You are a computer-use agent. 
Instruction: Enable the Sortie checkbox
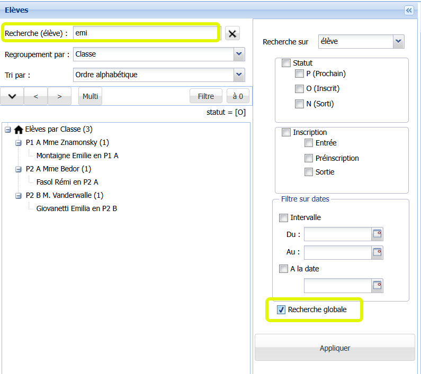click(x=309, y=172)
